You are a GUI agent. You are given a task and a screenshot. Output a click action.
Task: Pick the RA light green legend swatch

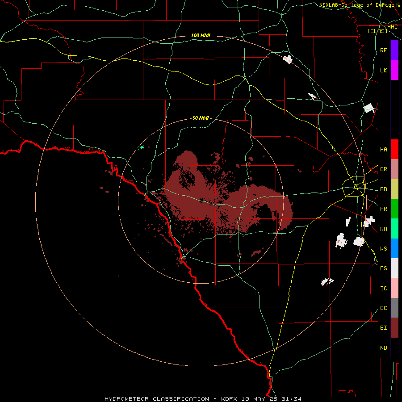[394, 229]
